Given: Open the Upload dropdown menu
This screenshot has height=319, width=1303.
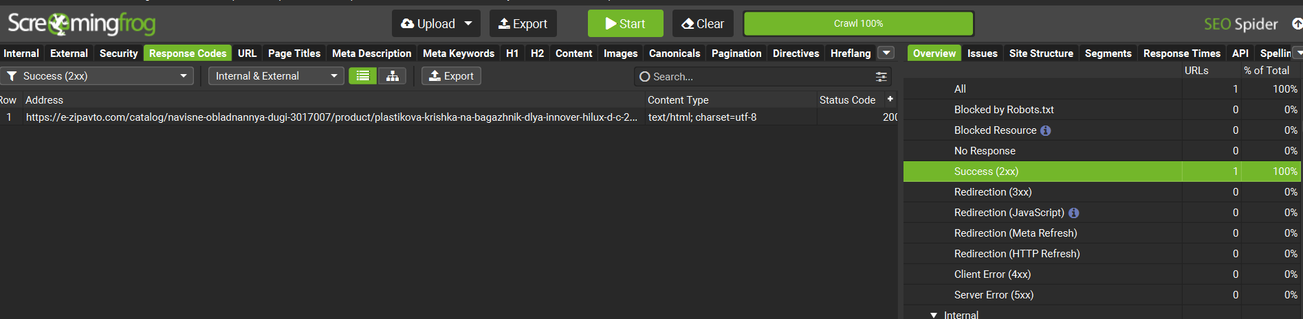Looking at the screenshot, I should 468,24.
